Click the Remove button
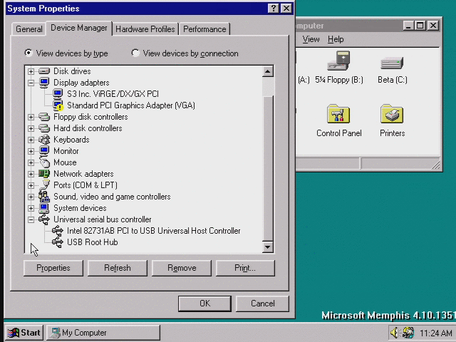Viewport: 456px width, 342px height. pyautogui.click(x=182, y=268)
